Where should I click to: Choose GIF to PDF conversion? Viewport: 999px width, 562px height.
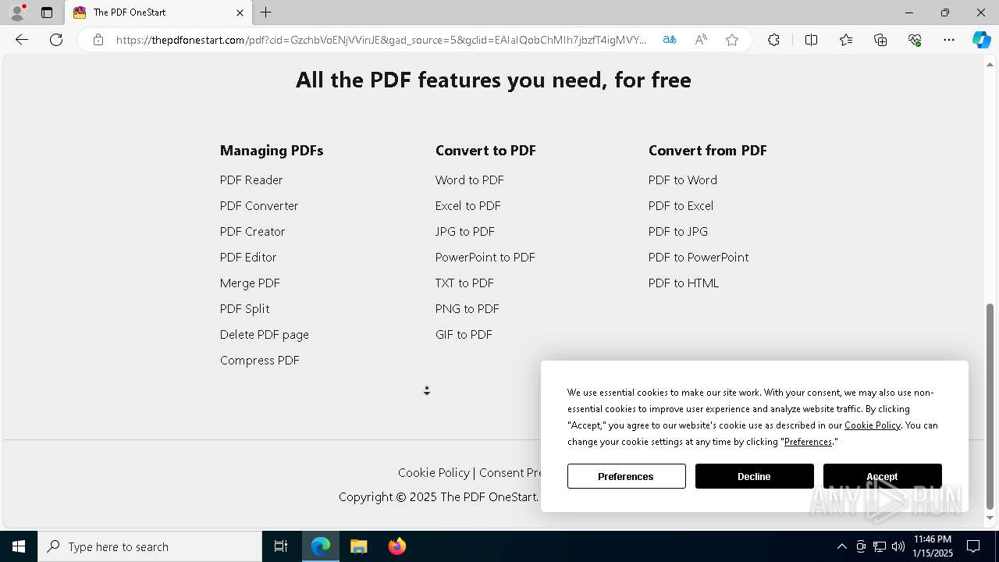[464, 334]
